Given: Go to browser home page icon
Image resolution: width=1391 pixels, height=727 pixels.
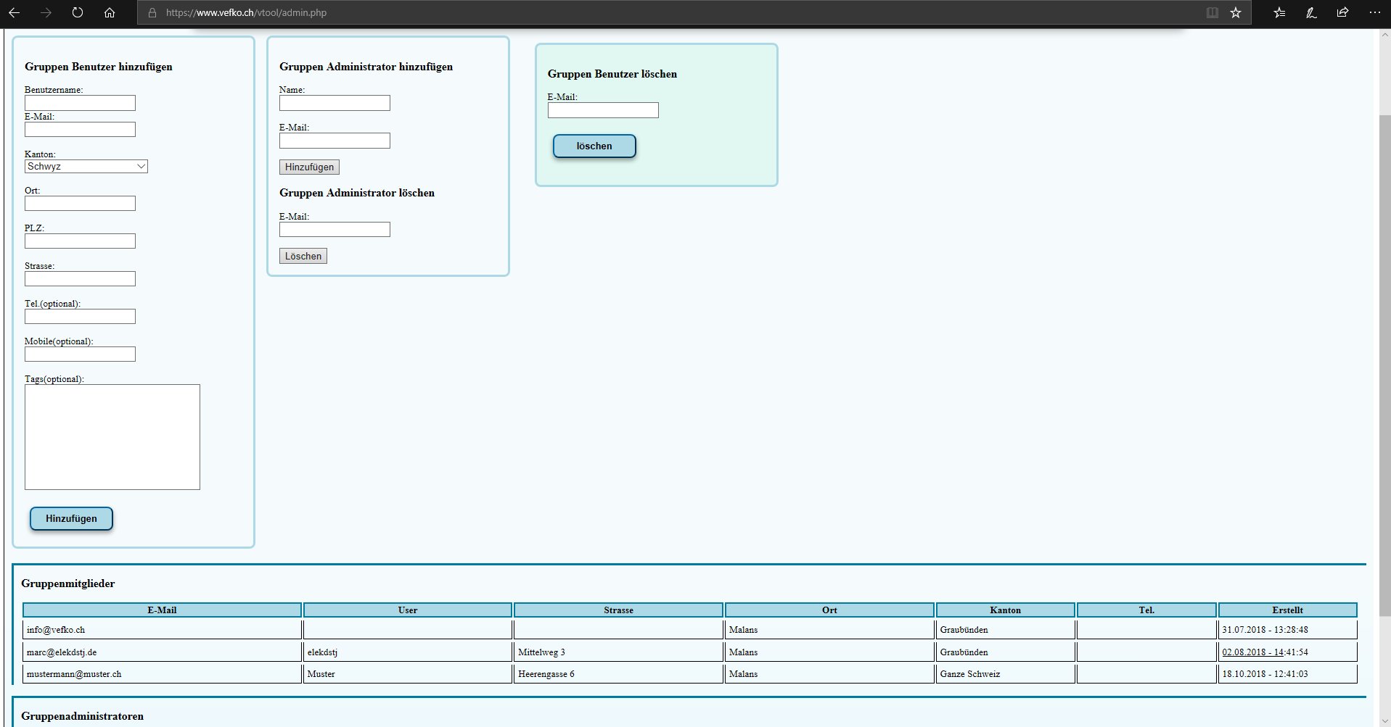Looking at the screenshot, I should (x=110, y=12).
